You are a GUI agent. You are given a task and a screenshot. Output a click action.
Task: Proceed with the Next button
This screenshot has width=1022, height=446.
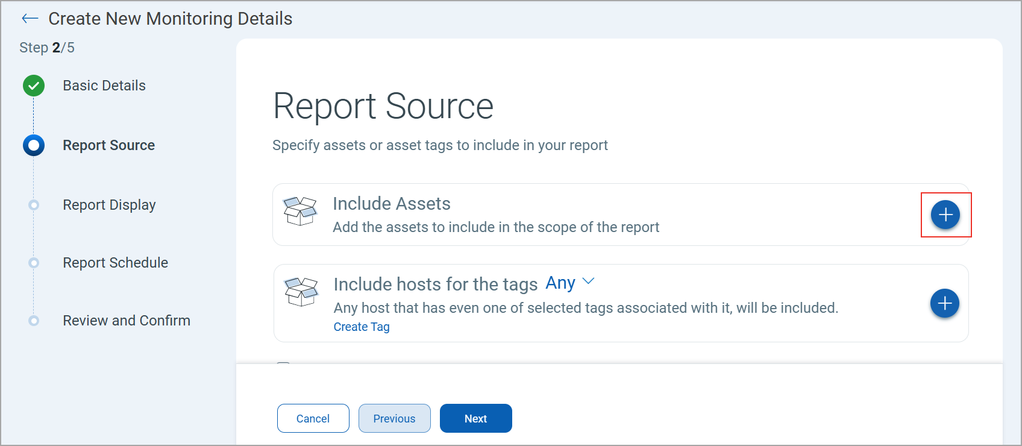pos(475,418)
